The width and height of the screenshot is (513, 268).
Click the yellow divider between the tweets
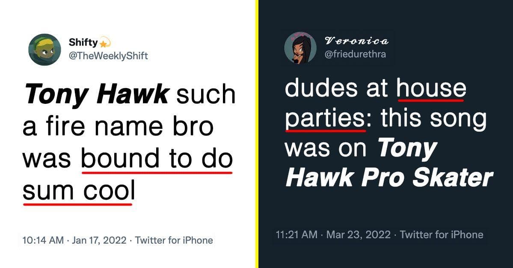click(x=257, y=134)
